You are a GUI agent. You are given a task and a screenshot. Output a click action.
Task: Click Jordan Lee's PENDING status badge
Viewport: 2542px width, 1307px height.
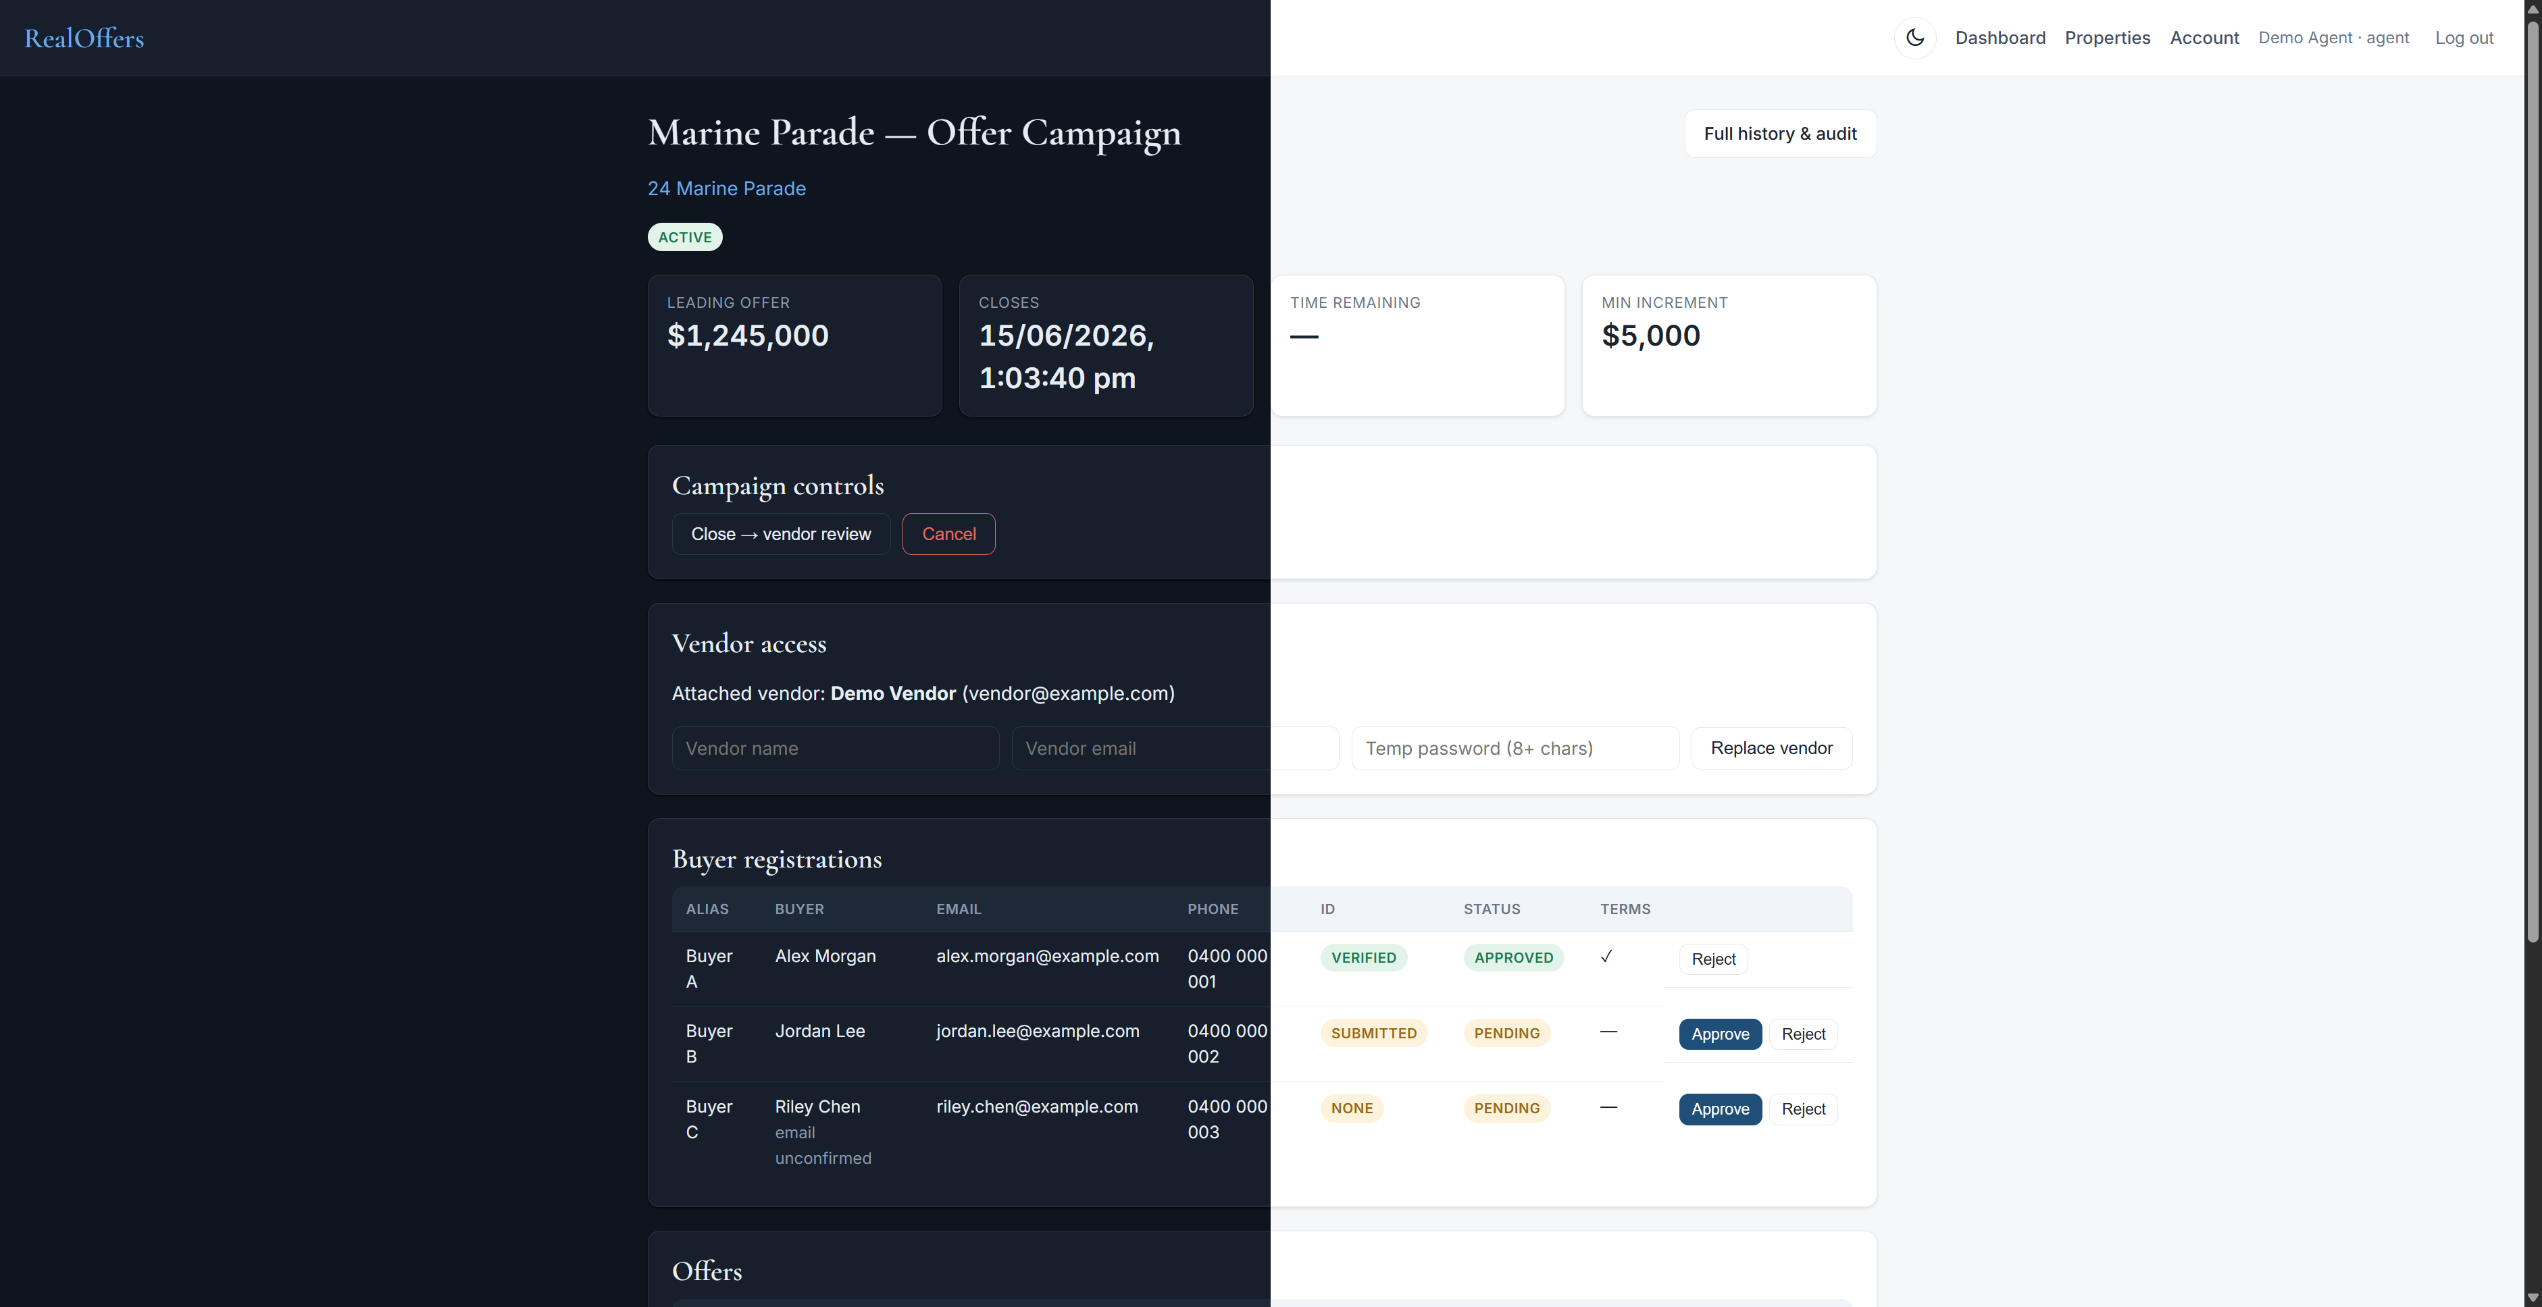(1507, 1033)
